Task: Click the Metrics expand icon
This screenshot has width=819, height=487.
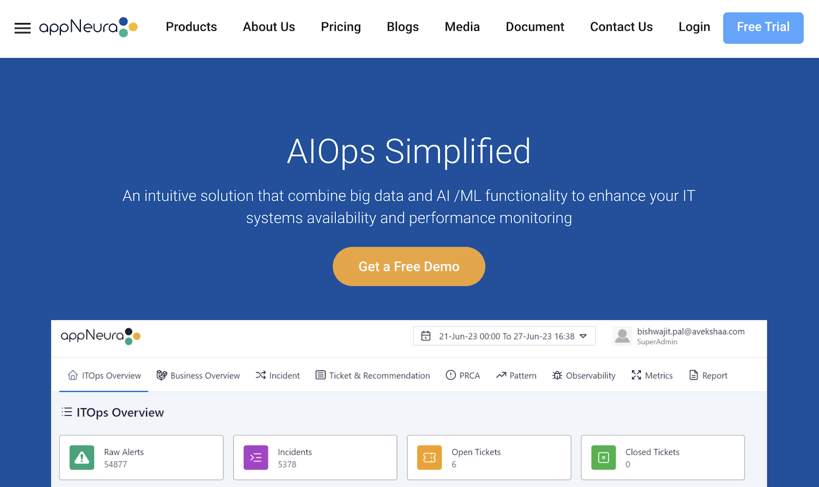Action: [636, 375]
